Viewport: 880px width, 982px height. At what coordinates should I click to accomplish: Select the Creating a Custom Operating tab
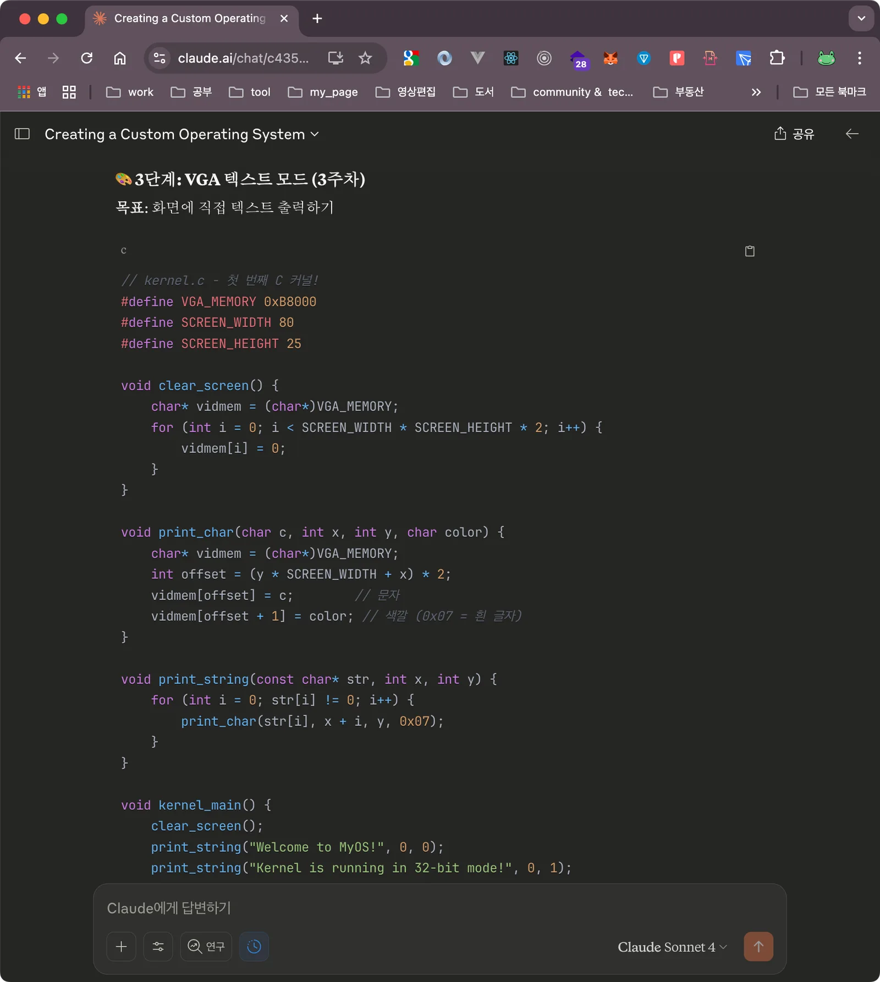pos(190,19)
